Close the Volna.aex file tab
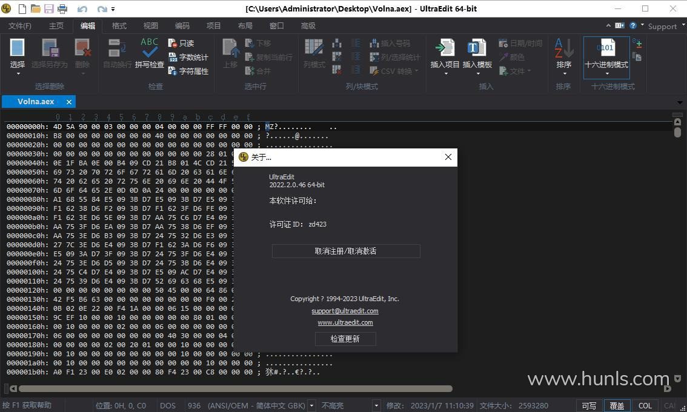The image size is (687, 412). 69,102
